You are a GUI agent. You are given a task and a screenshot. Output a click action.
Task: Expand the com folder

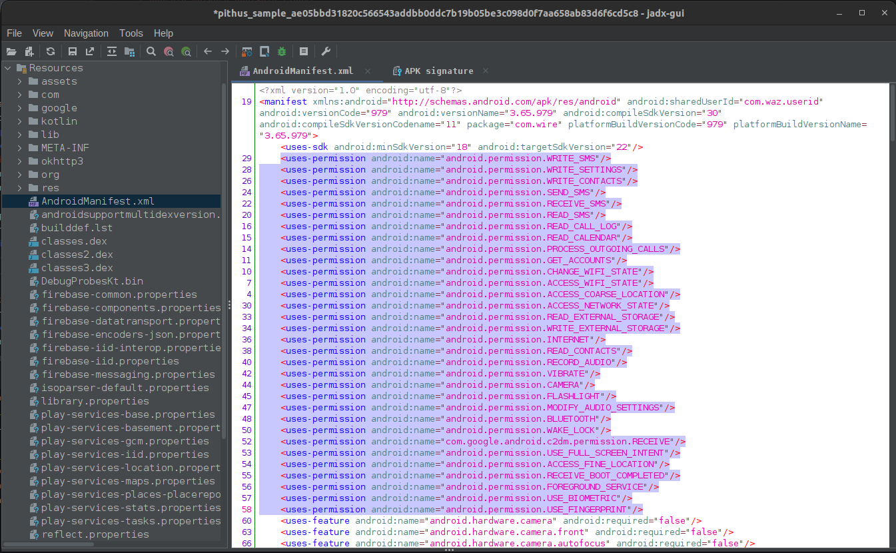(20, 95)
